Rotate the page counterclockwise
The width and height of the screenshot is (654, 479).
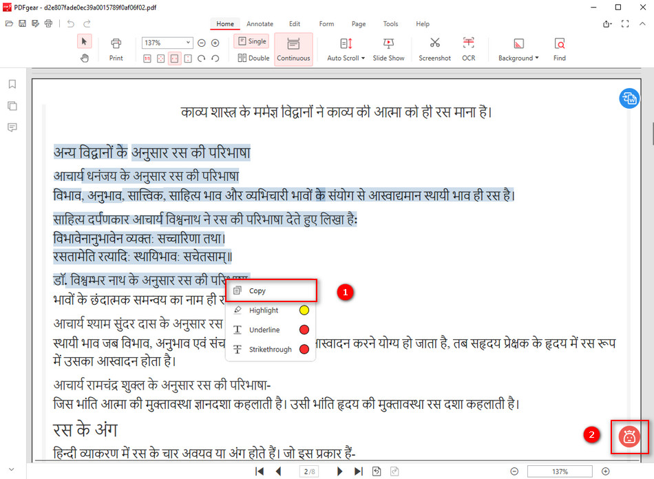pyautogui.click(x=215, y=58)
